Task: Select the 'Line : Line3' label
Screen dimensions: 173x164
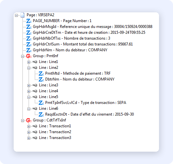Action: point(48,85)
